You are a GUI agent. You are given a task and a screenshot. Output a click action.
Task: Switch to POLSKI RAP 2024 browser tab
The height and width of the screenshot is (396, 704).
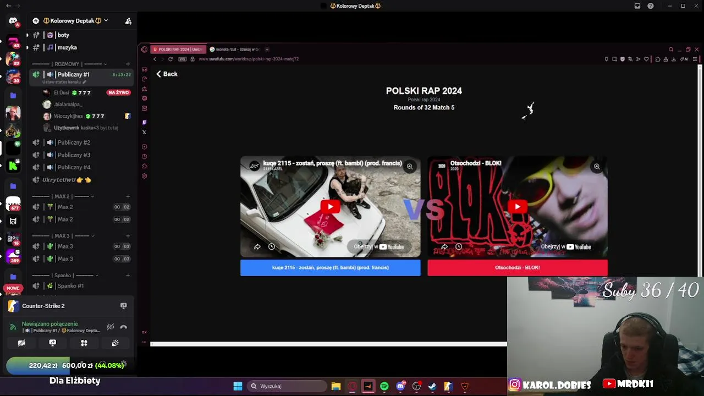tap(178, 50)
